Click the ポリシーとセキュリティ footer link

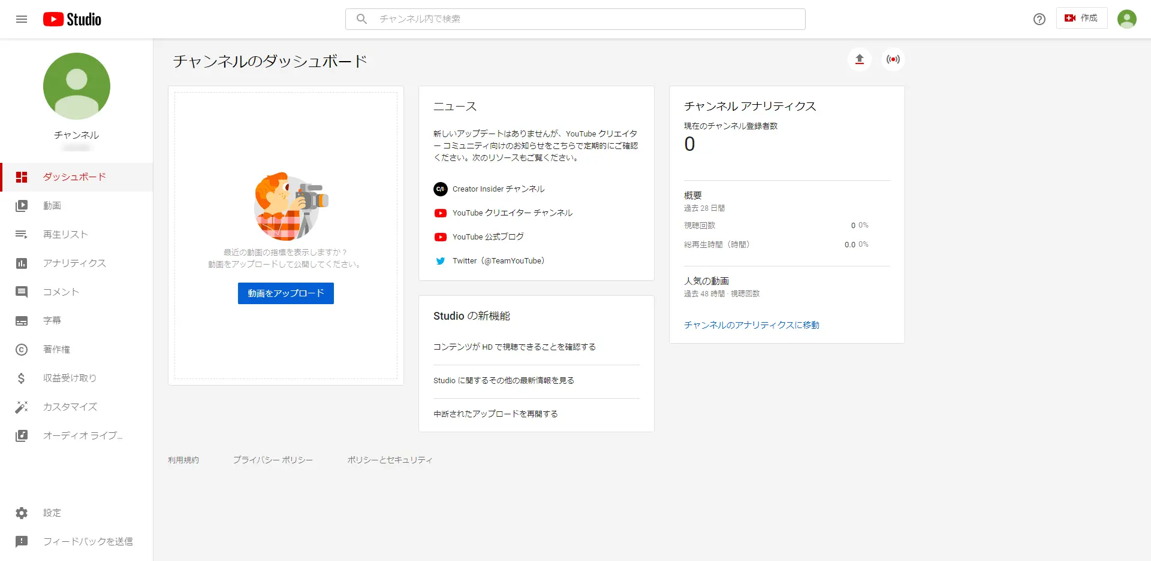click(390, 460)
